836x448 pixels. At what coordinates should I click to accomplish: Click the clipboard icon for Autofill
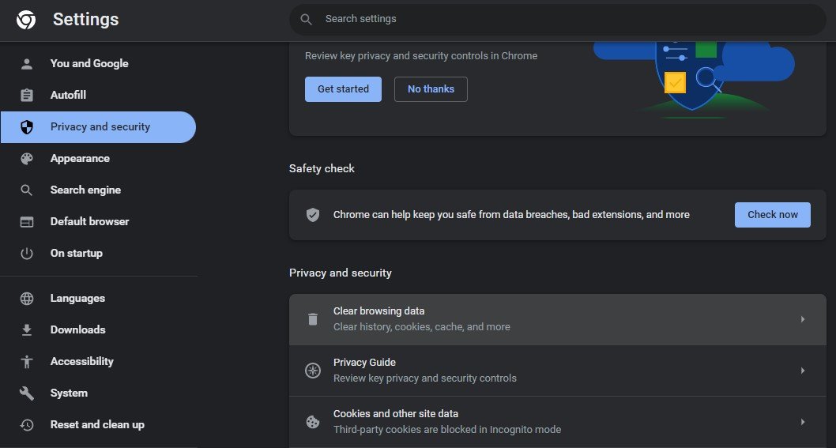tap(27, 96)
